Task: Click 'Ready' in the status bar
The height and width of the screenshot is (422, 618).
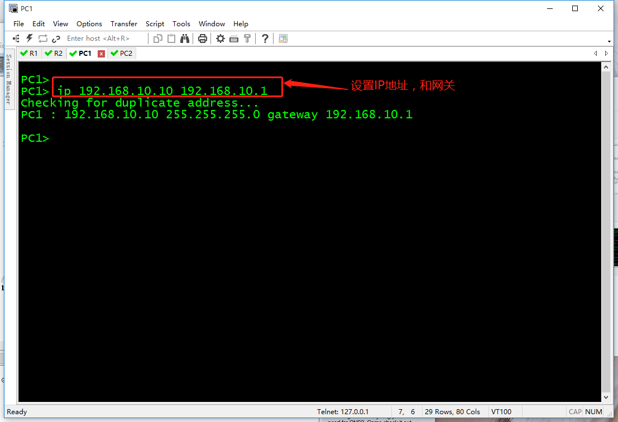Action: point(17,412)
